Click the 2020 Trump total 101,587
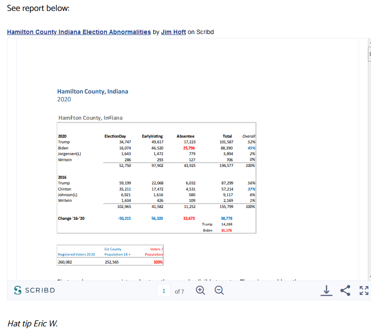Viewport: 371px width, 329px height. [227, 142]
